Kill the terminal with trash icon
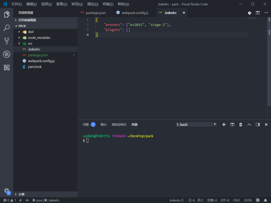 click(241, 124)
